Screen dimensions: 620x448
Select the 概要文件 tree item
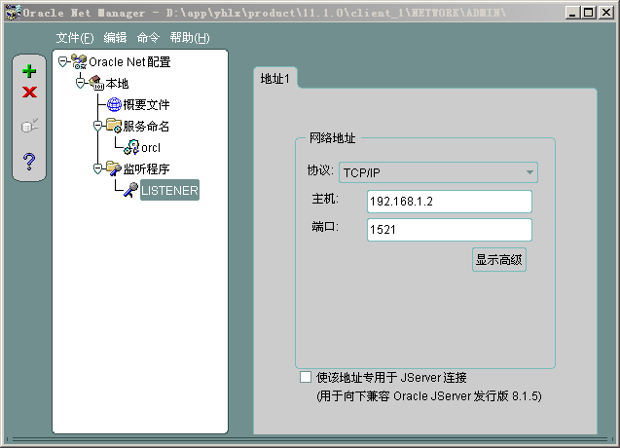click(146, 105)
